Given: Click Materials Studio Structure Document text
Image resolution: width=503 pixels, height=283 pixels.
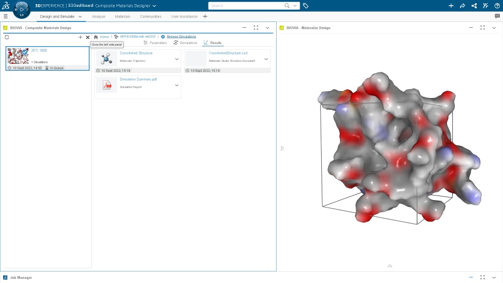Looking at the screenshot, I should (x=232, y=61).
